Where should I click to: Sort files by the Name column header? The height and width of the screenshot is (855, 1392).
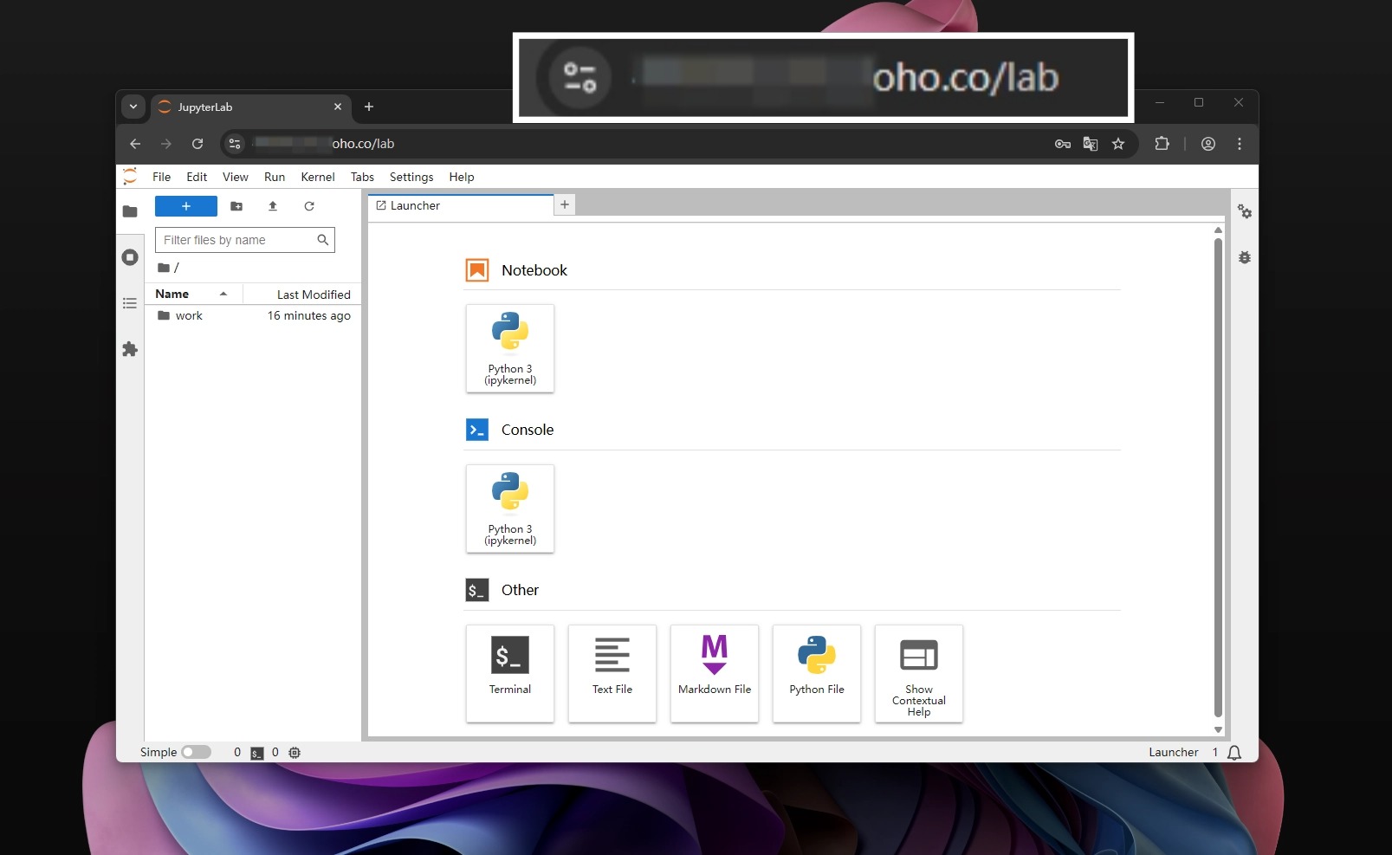172,295
